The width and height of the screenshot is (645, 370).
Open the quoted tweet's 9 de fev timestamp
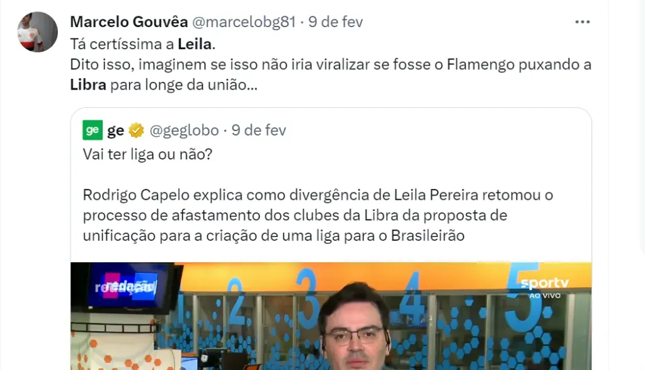click(x=258, y=130)
